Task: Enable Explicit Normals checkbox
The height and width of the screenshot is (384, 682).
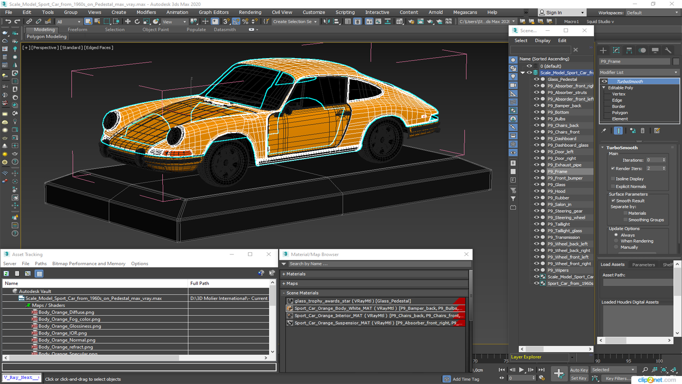Action: pyautogui.click(x=613, y=187)
